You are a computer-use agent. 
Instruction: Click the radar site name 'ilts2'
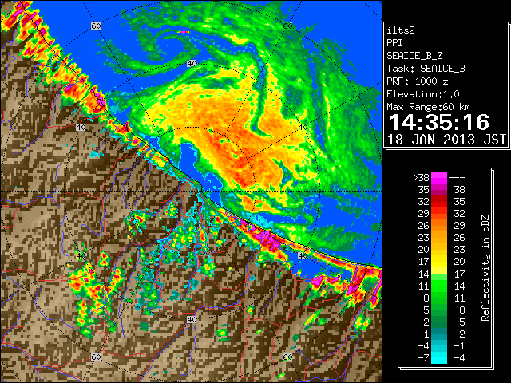[401, 30]
